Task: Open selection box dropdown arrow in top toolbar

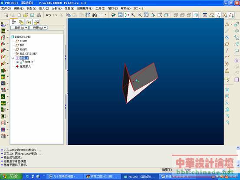Action: [105, 15]
